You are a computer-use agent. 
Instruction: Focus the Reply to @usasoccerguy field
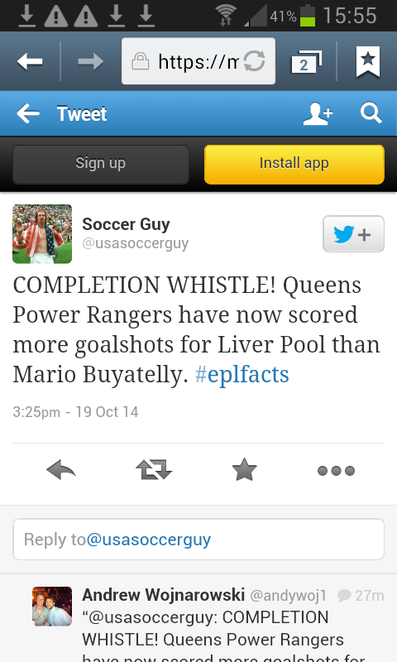coord(198,540)
